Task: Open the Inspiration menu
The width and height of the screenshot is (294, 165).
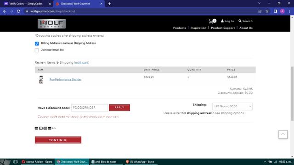Action: pos(198,28)
